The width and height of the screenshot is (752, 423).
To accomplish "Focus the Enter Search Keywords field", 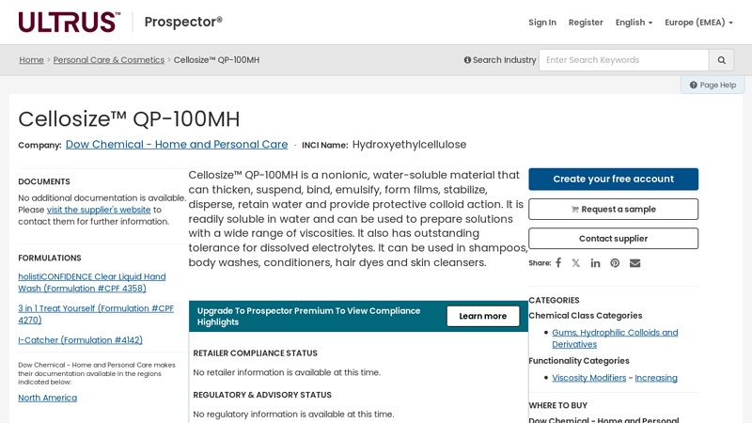I will click(x=623, y=60).
